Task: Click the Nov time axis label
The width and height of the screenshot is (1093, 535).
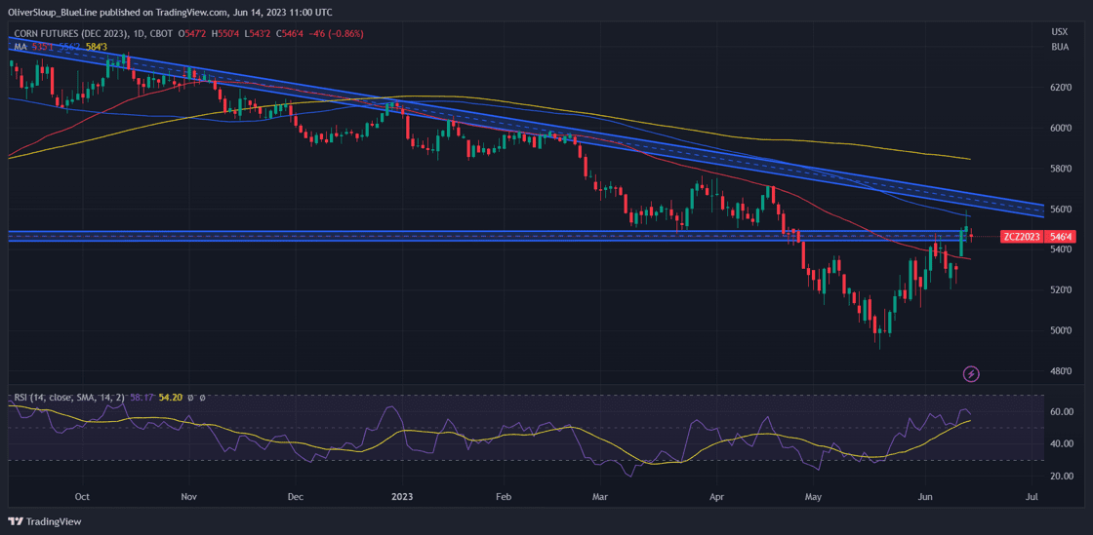Action: coord(189,497)
